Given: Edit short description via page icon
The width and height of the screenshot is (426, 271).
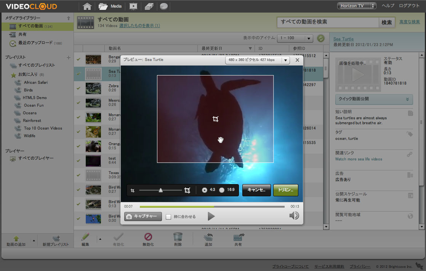Looking at the screenshot, I should tap(410, 113).
